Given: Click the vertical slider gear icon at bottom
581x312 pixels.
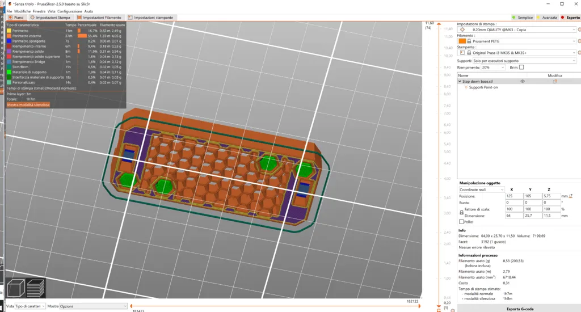Looking at the screenshot, I should click(452, 310).
